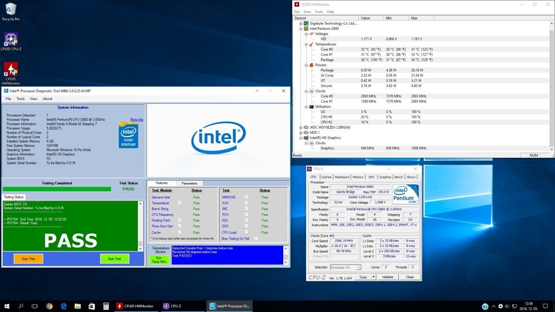Screen dimensions: 555x312
Task: Launch Microsoft Edge from the taskbar
Action: click(63, 306)
